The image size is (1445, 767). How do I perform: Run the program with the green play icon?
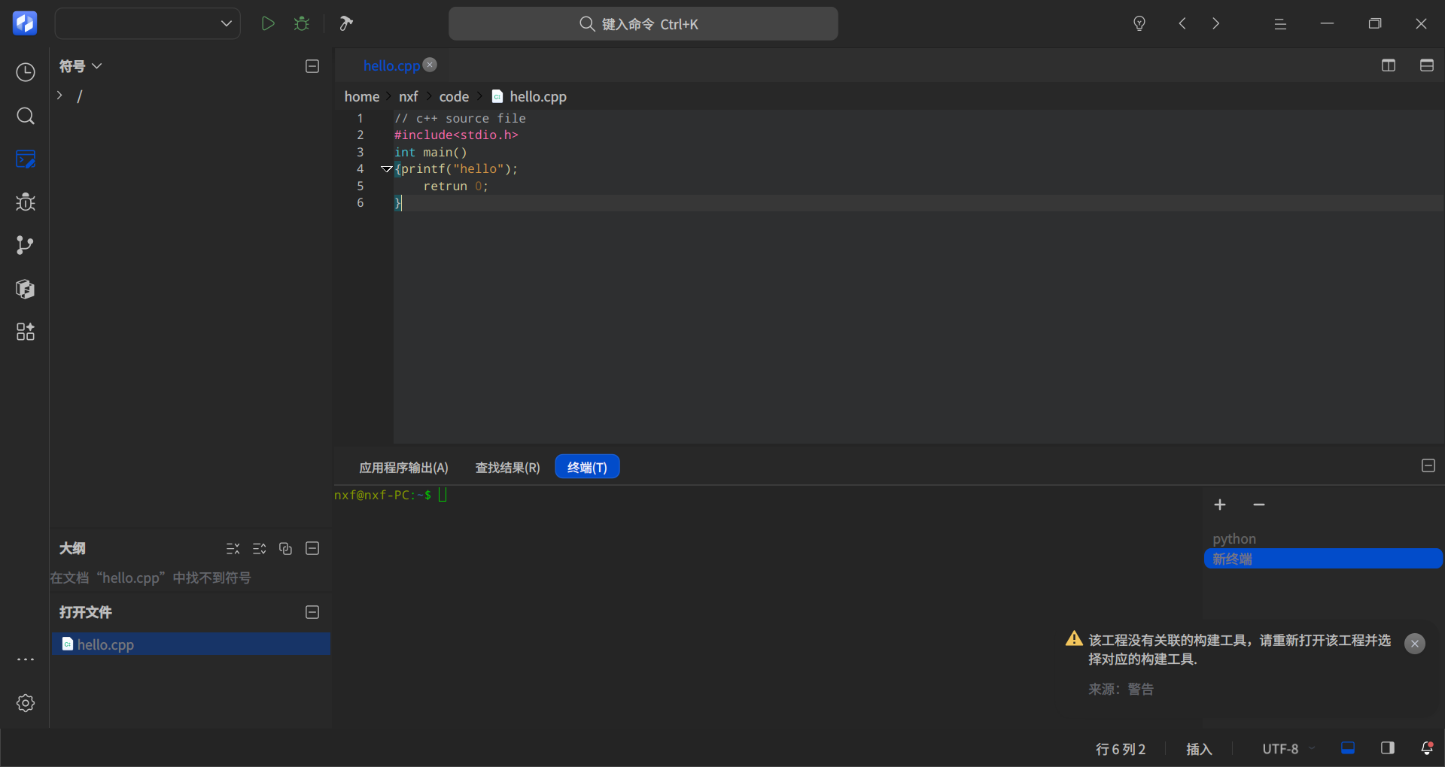tap(267, 23)
